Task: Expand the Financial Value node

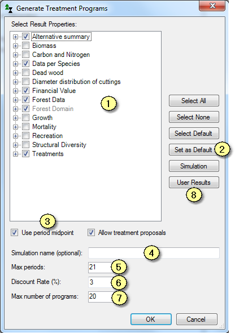Action: [x=15, y=91]
